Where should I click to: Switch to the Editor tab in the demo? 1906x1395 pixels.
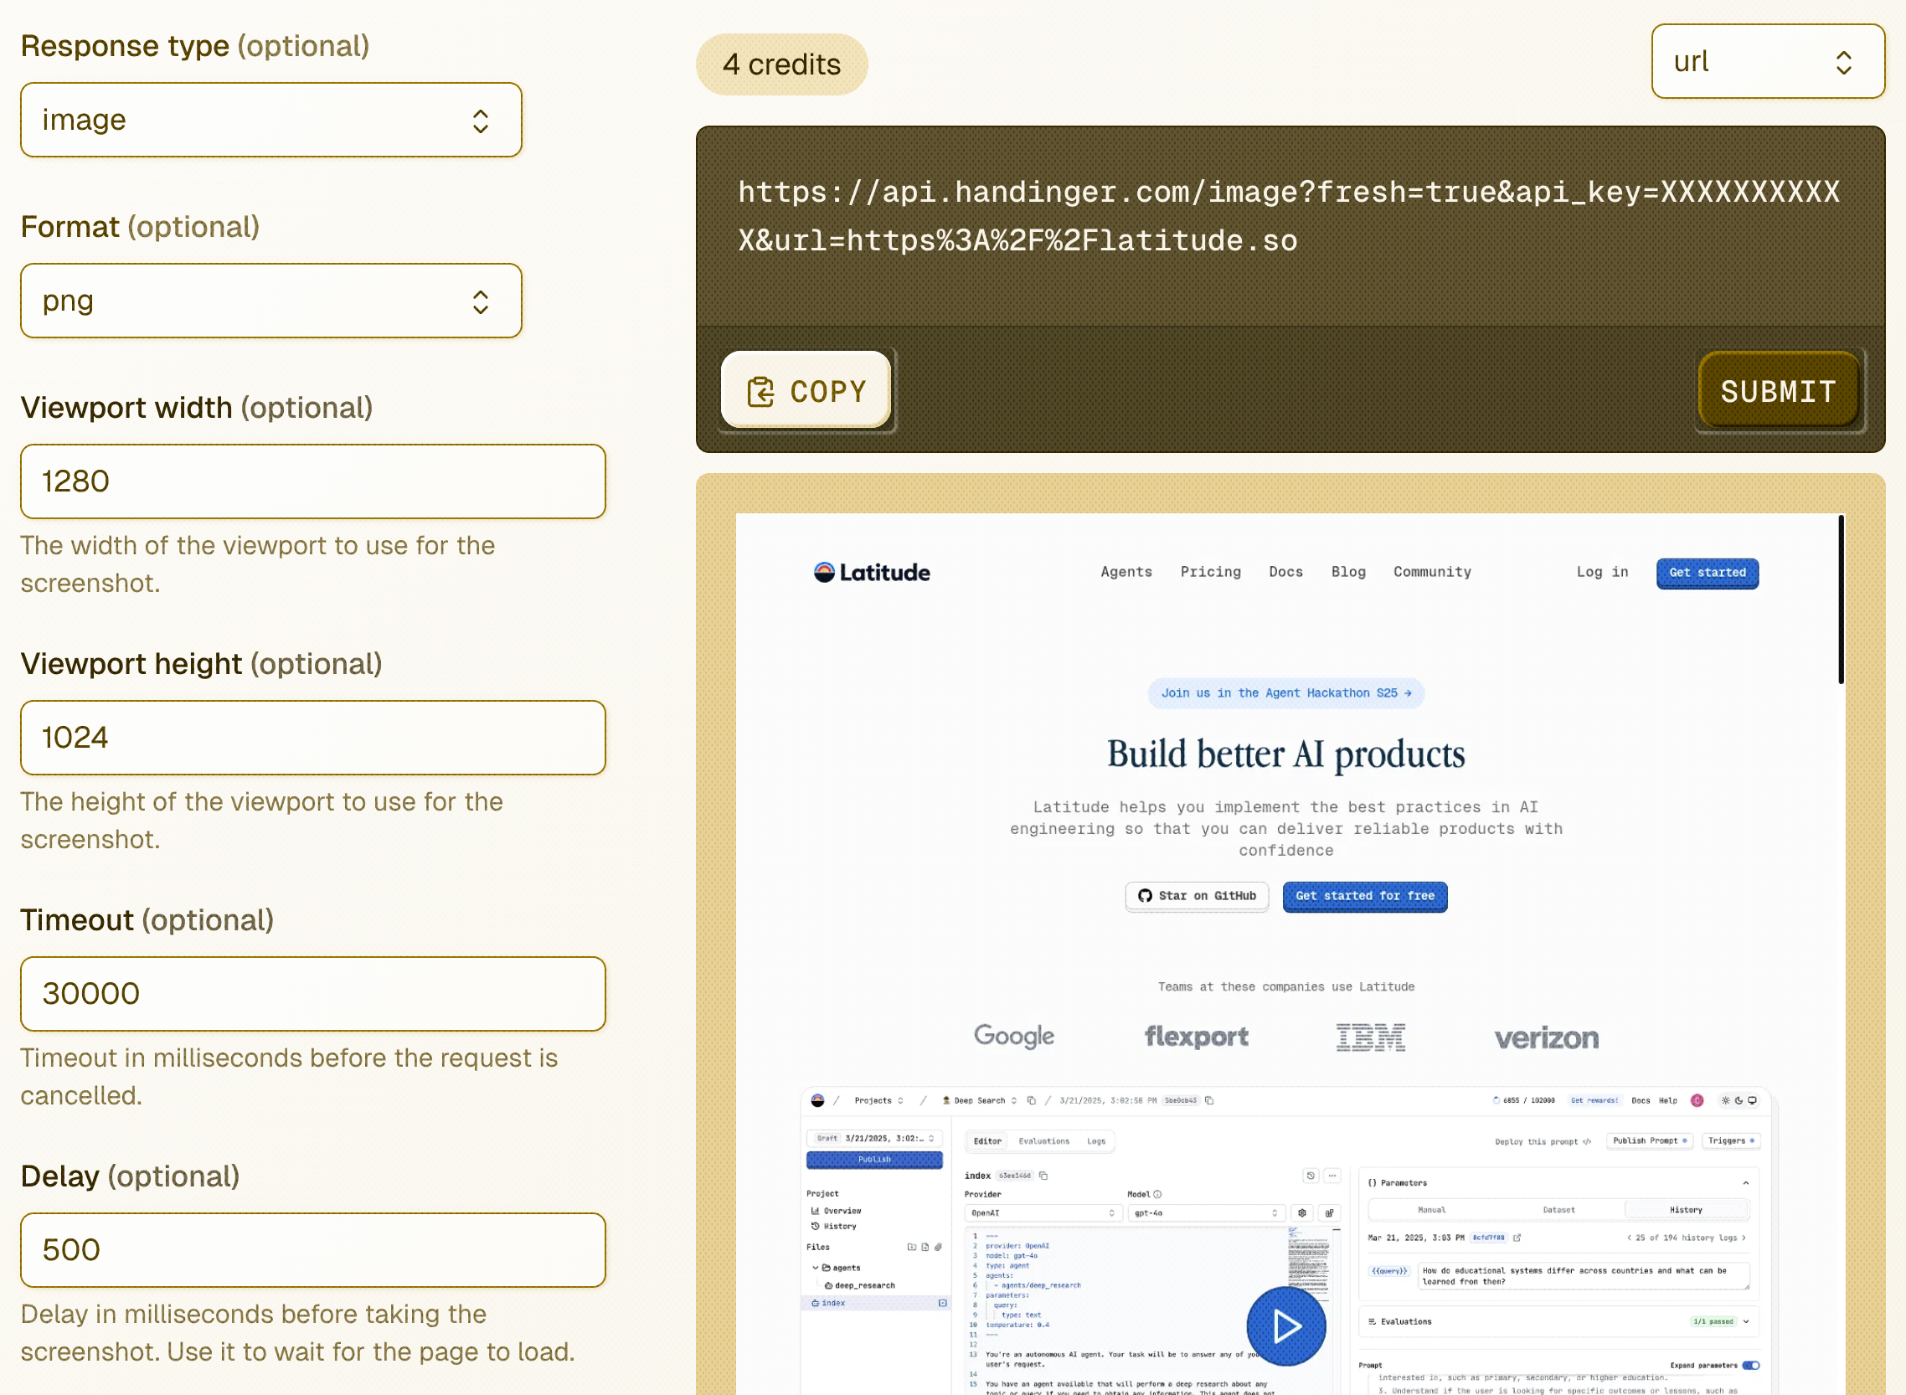coord(987,1140)
